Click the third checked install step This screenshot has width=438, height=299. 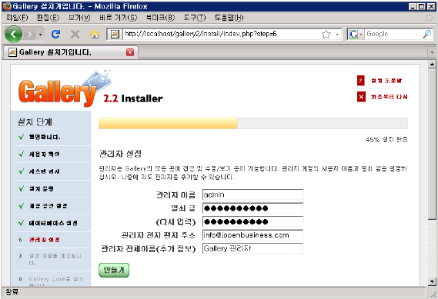click(44, 171)
